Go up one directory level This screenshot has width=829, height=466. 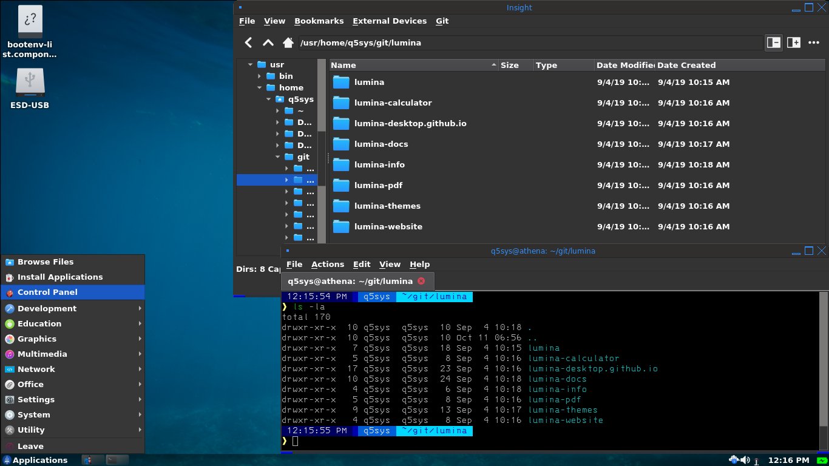click(x=268, y=42)
